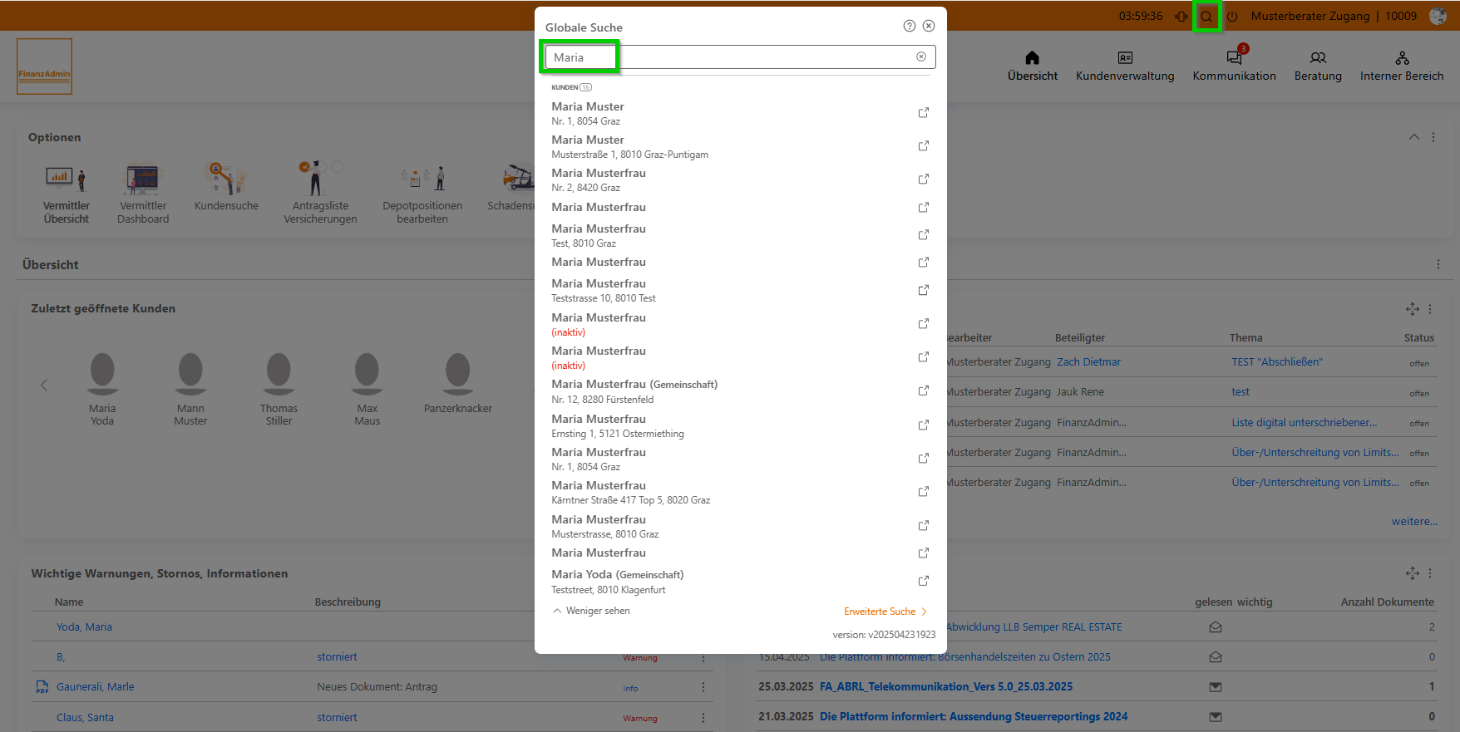Click the weitere... link
This screenshot has height=732, width=1460.
click(1413, 522)
